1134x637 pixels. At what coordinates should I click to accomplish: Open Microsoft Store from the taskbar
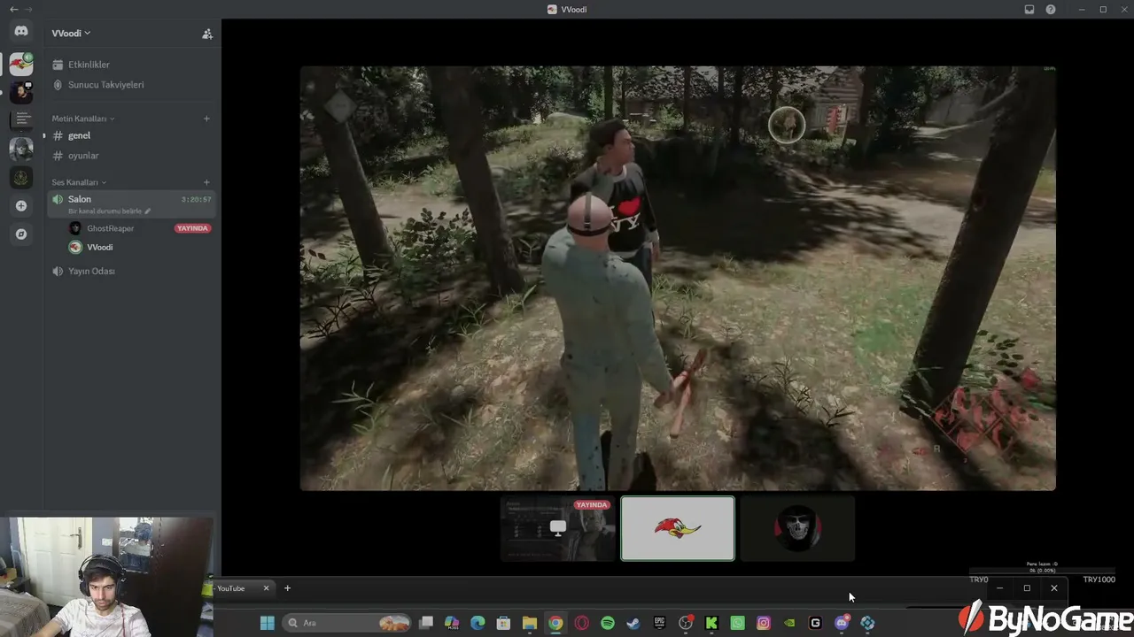pyautogui.click(x=503, y=623)
